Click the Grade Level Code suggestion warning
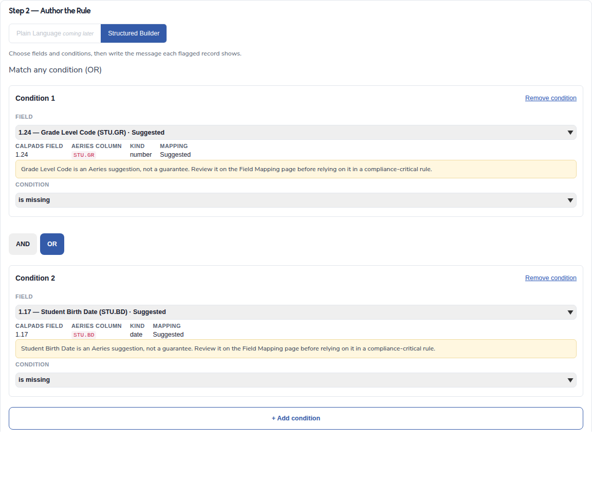 296,169
